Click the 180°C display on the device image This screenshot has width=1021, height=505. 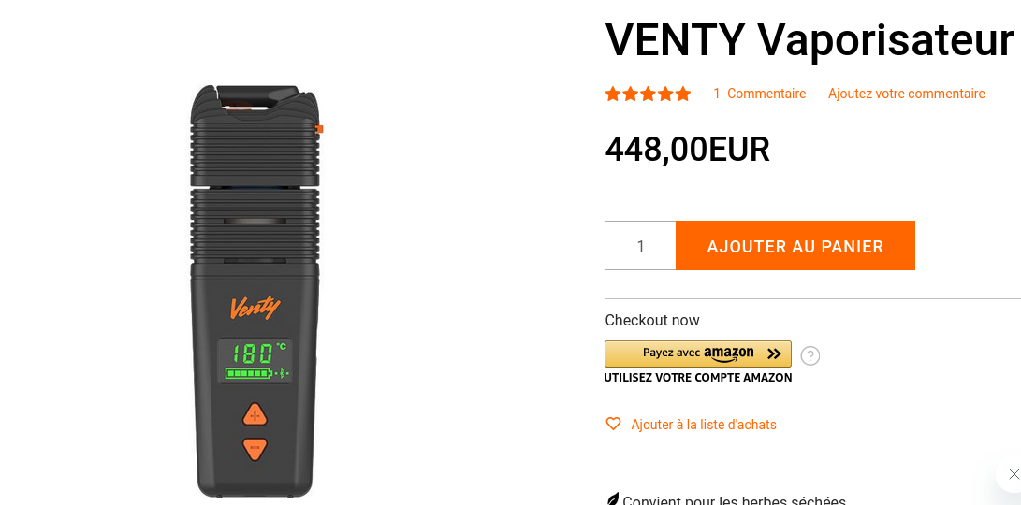pyautogui.click(x=255, y=361)
